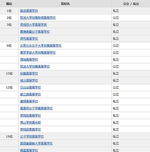The height and width of the screenshot is (152, 150).
Task: Click 私立 in the 城北高等学校 row
Action: coord(116,80)
